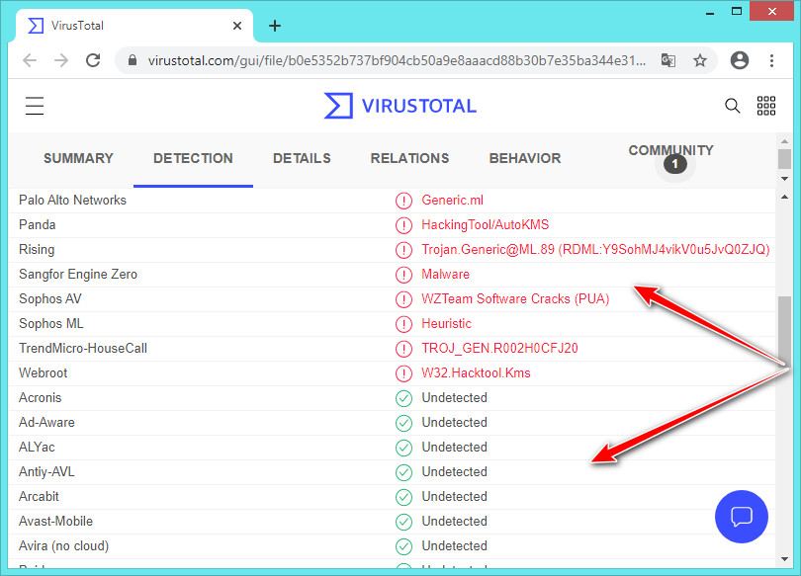The width and height of the screenshot is (801, 576).
Task: Open a new browser tab
Action: point(275,26)
